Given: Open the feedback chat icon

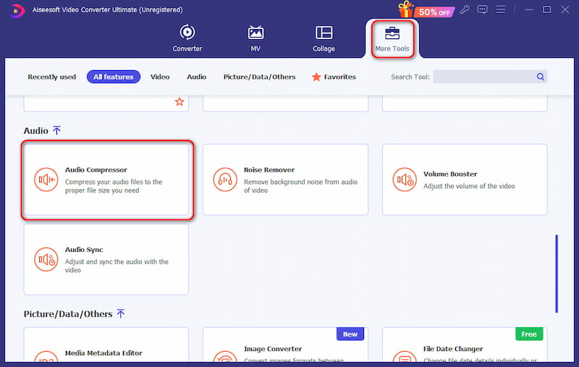Looking at the screenshot, I should (x=482, y=9).
